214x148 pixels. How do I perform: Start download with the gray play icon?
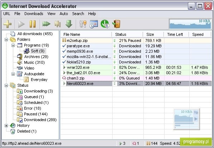[x=21, y=24]
